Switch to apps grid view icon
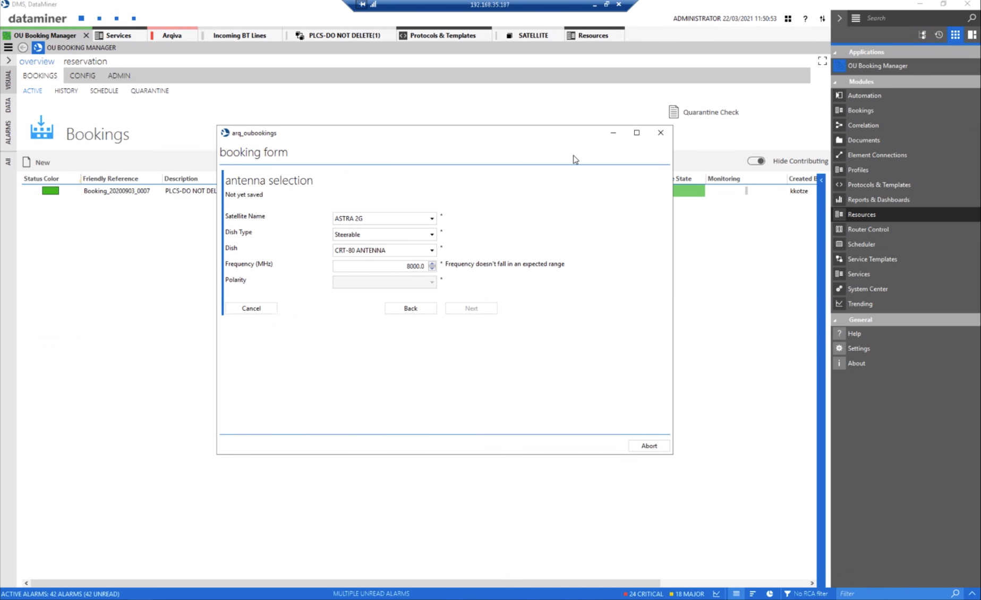 point(955,35)
